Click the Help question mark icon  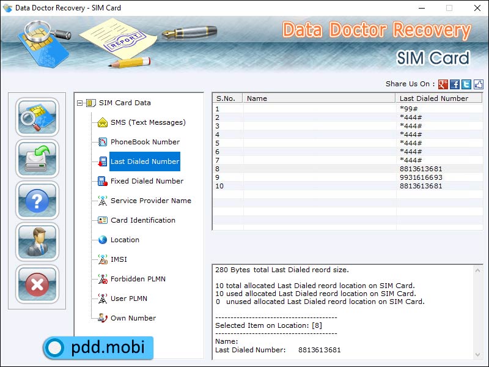click(x=37, y=201)
